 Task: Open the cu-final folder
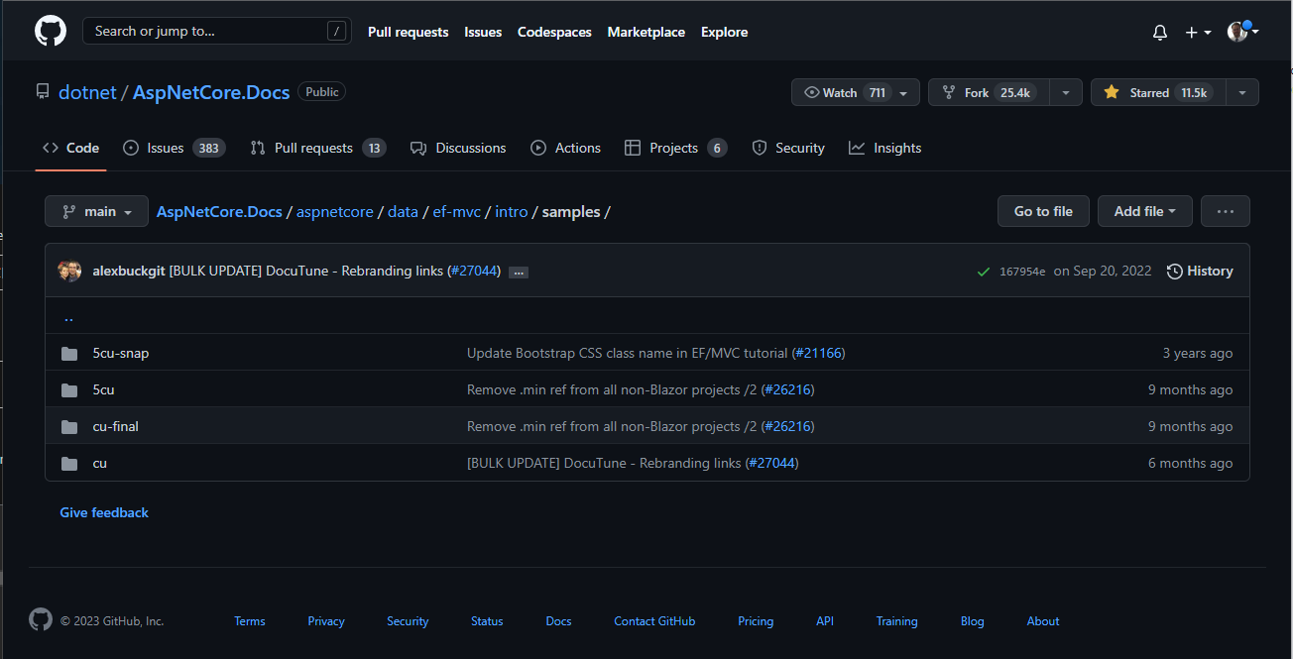click(x=115, y=426)
